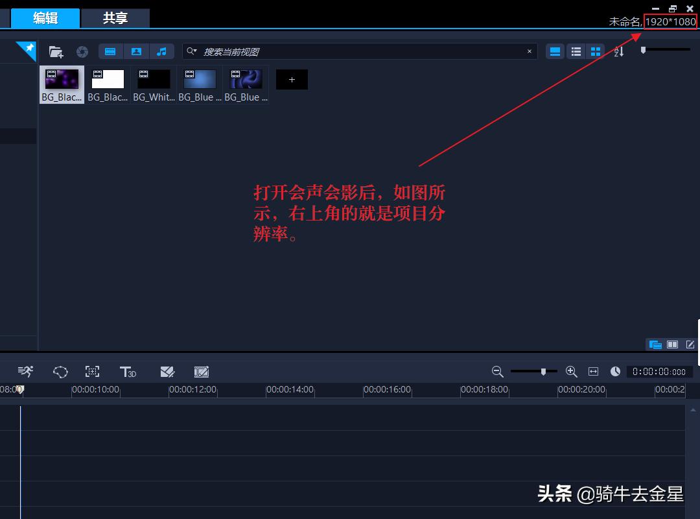
Task: Open the import media folder icon
Action: (x=56, y=51)
